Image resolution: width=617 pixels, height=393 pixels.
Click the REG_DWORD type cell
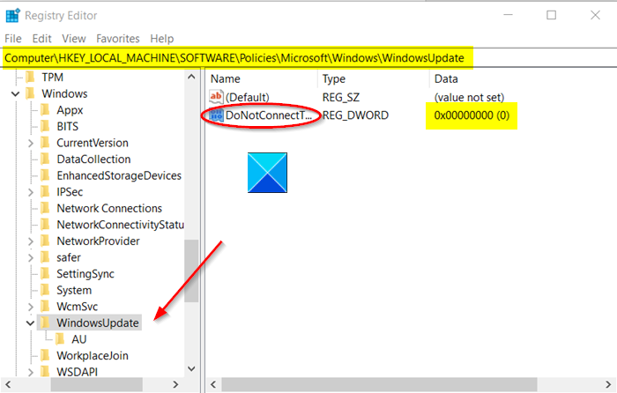(x=355, y=115)
